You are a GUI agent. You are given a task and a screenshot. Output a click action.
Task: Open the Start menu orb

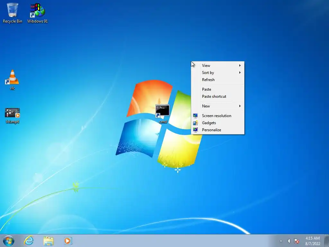pyautogui.click(x=9, y=241)
